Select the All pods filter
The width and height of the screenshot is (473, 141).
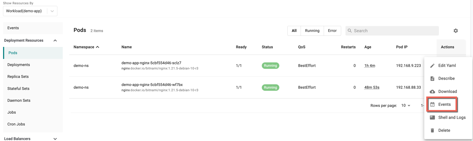coord(294,31)
